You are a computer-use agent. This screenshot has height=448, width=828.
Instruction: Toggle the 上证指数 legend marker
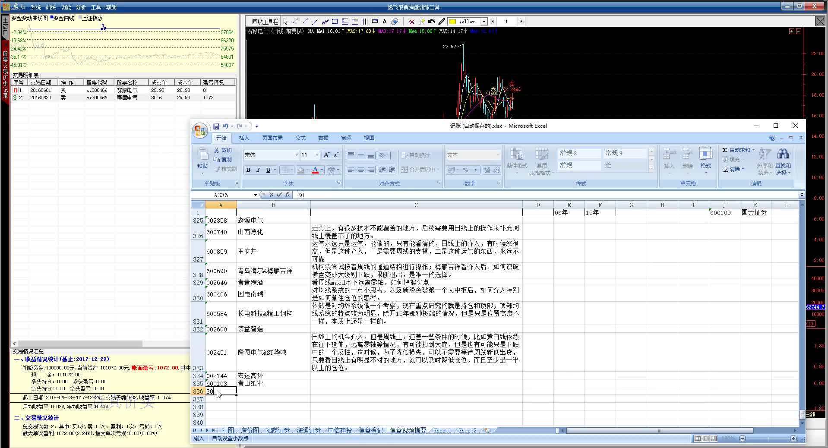80,17
